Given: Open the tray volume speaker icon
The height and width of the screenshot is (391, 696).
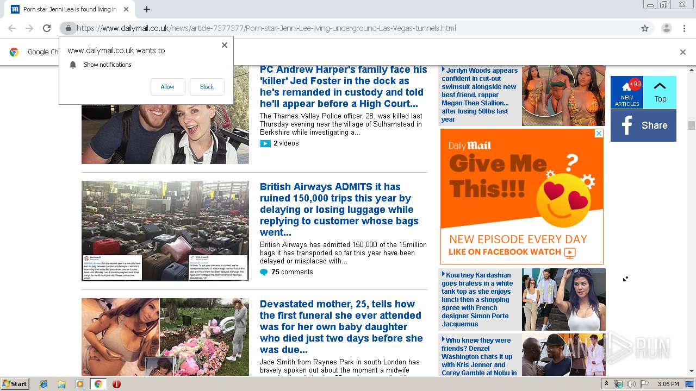Looking at the screenshot, I should tap(631, 384).
